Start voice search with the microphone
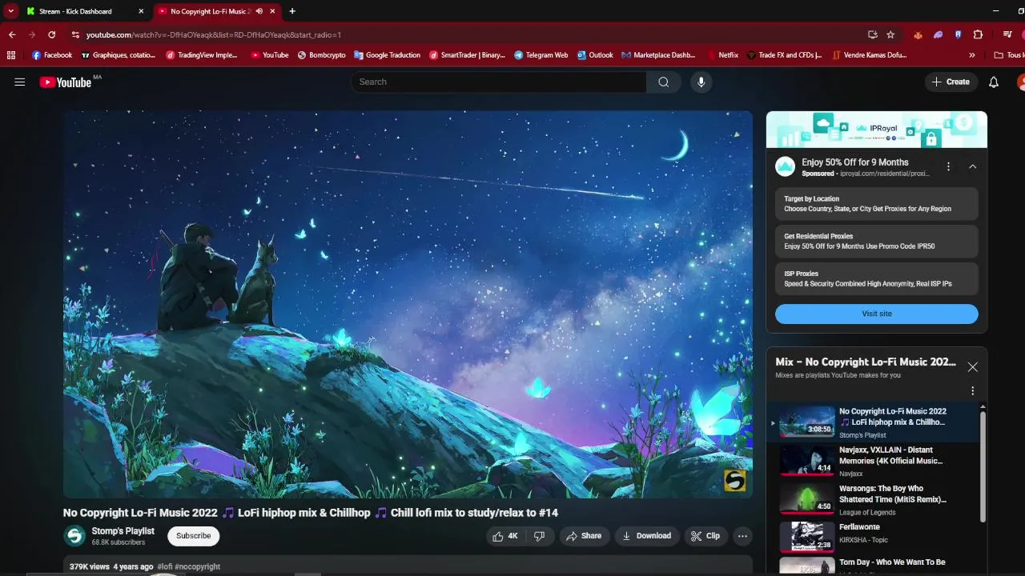Viewport: 1025px width, 576px height. click(701, 82)
